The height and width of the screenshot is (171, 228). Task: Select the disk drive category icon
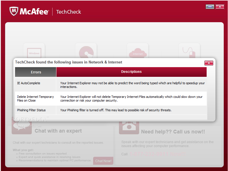(86, 51)
